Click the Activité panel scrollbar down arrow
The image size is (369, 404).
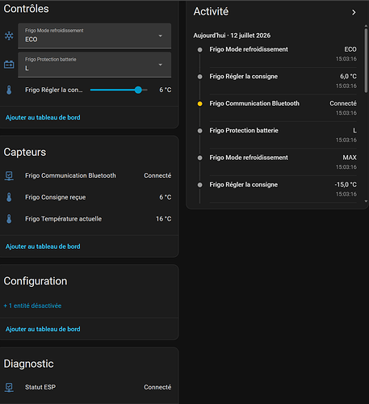[366, 201]
